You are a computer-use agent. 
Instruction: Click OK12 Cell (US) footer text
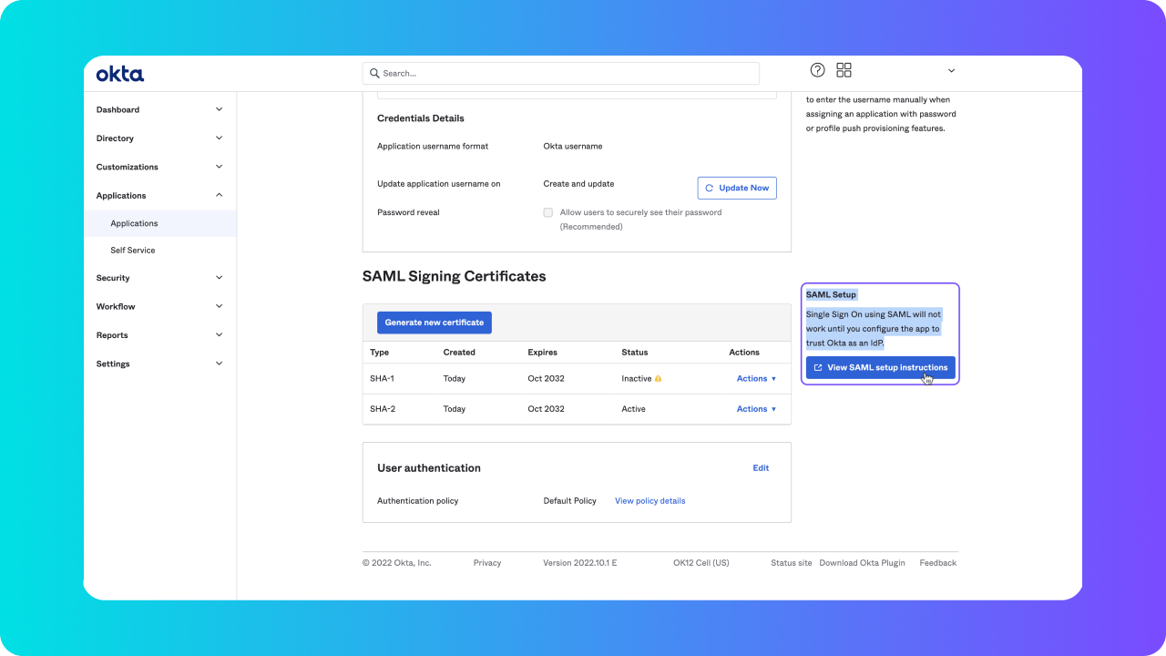tap(701, 563)
